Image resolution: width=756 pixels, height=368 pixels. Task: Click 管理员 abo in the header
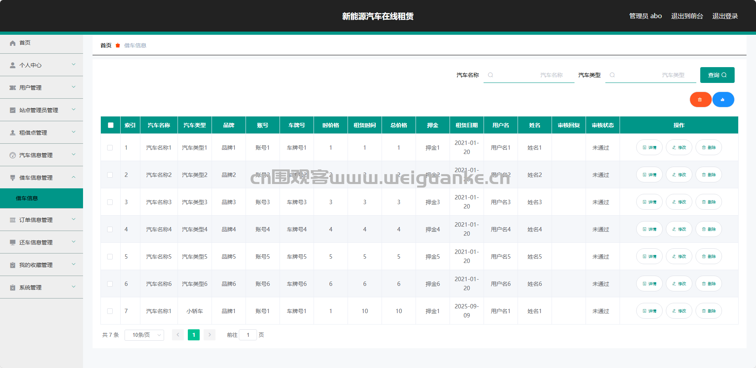pyautogui.click(x=645, y=16)
